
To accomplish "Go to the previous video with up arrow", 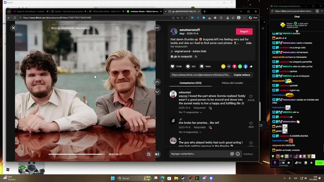I will click(157, 82).
